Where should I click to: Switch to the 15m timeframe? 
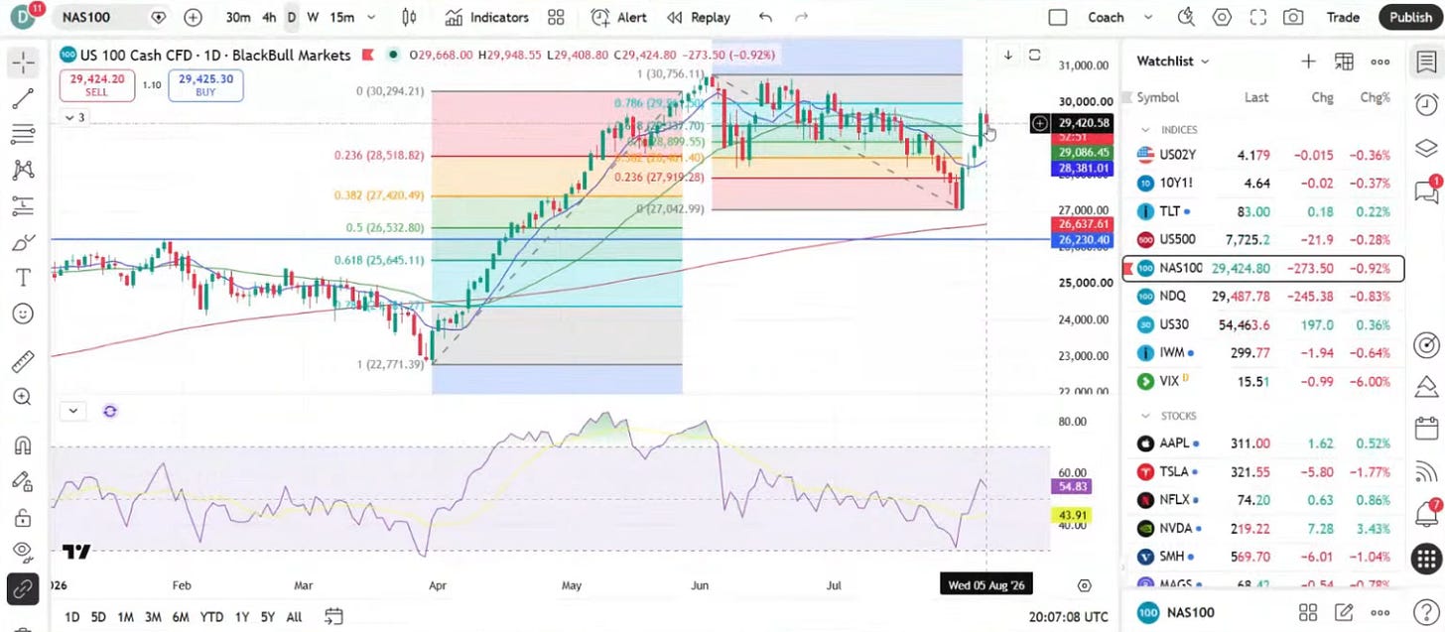tap(341, 17)
